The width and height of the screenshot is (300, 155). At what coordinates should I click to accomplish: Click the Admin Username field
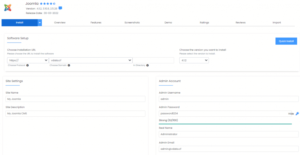click(x=229, y=99)
